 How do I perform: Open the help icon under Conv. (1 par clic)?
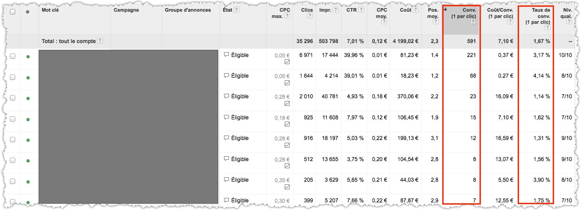pos(473,22)
